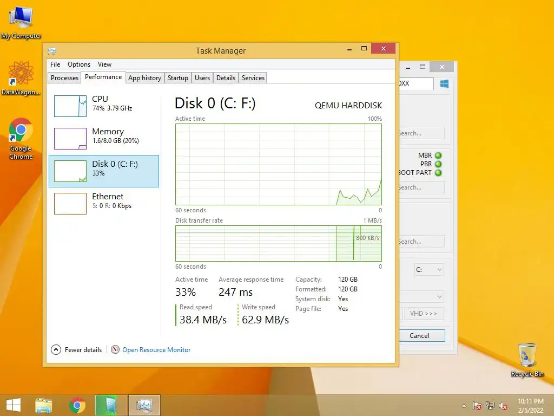Click the Active time 33% value

click(x=186, y=292)
